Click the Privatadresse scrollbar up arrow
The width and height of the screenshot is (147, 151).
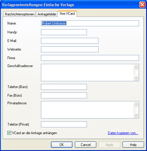(x=136, y=104)
